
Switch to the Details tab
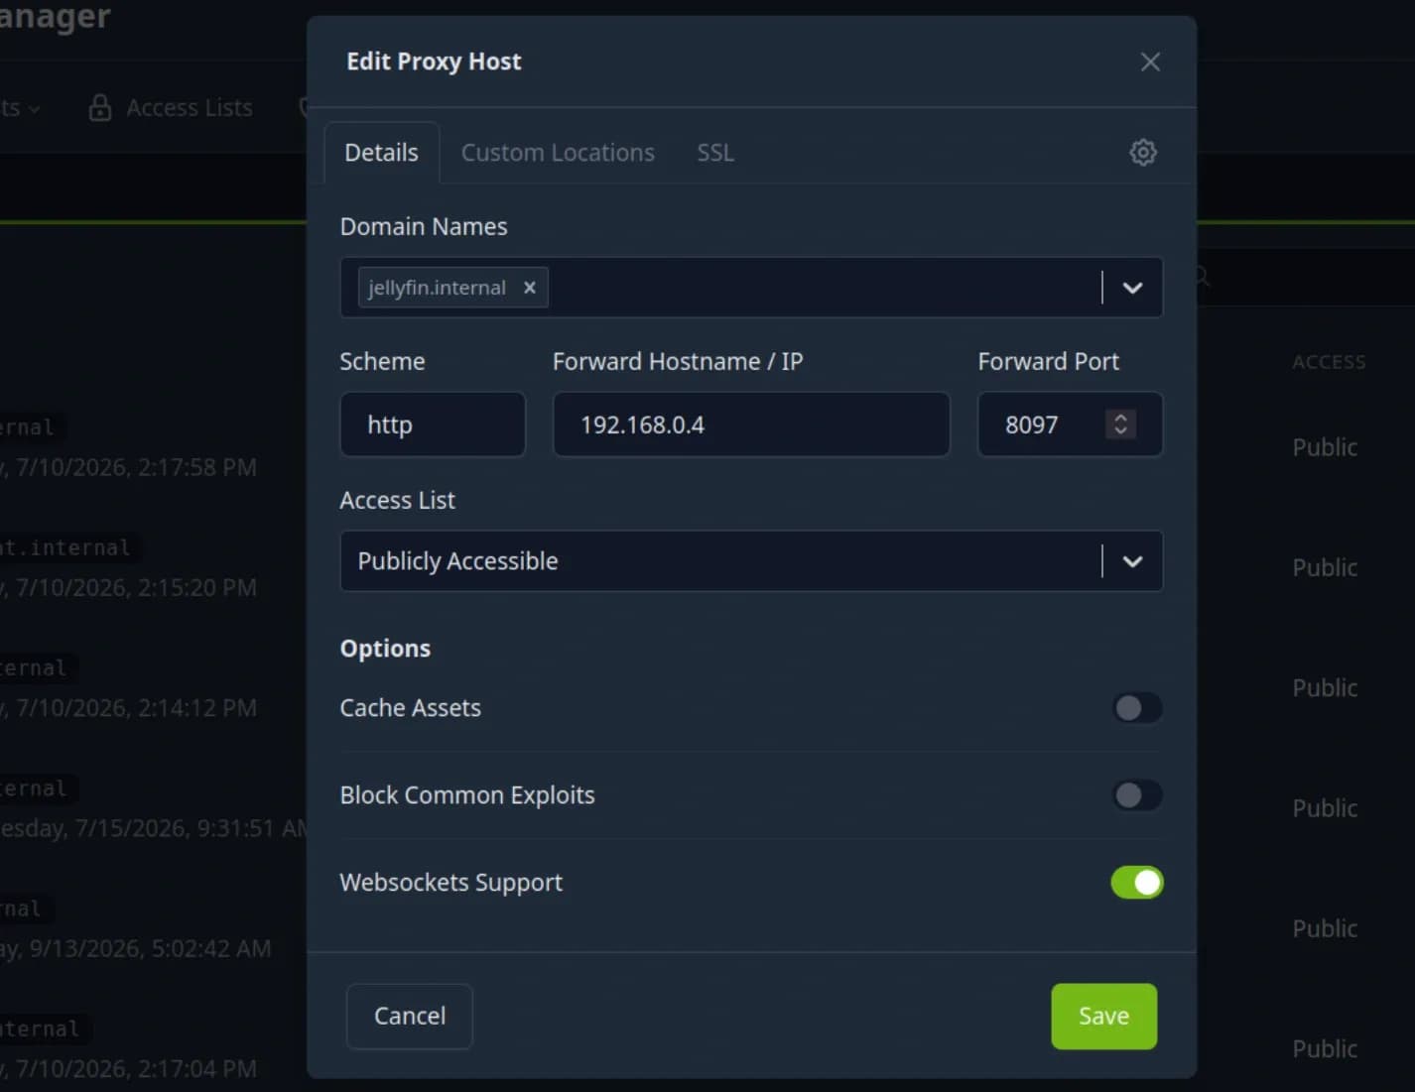(381, 153)
